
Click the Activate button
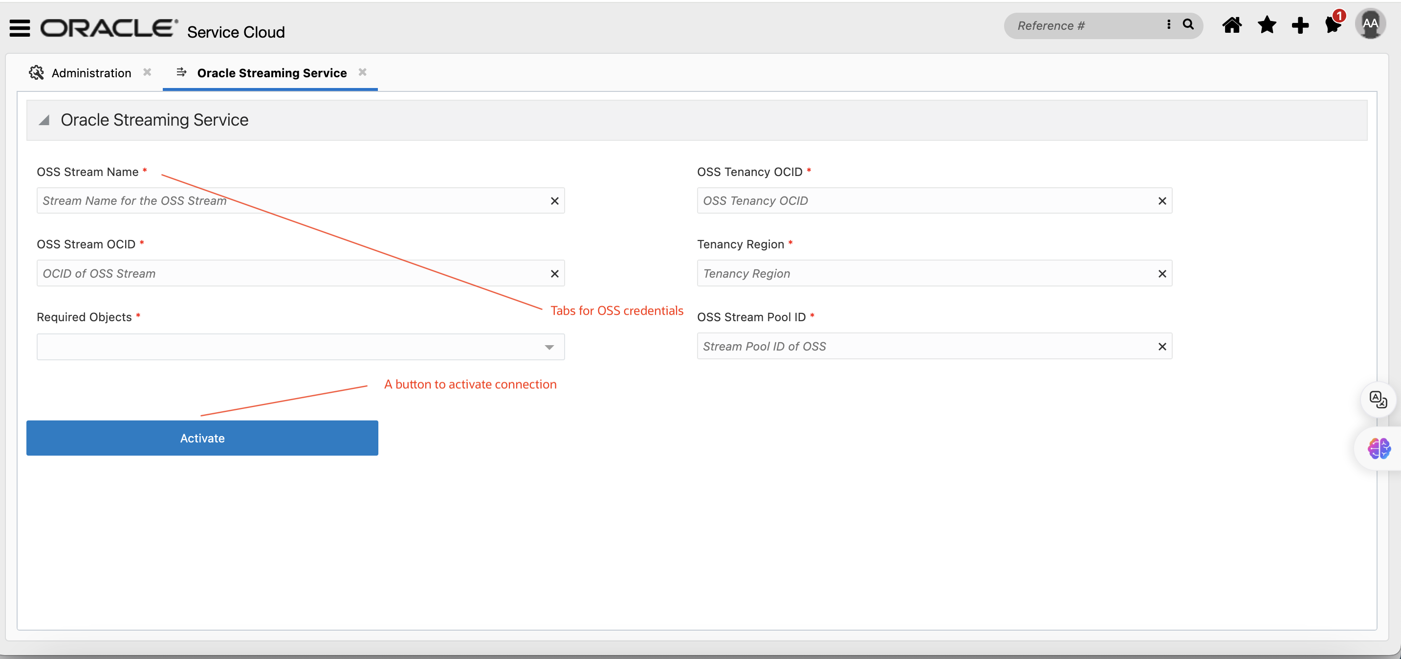pyautogui.click(x=202, y=438)
